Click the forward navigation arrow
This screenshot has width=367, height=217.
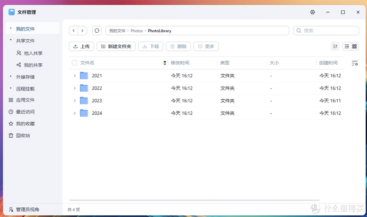tap(82, 31)
